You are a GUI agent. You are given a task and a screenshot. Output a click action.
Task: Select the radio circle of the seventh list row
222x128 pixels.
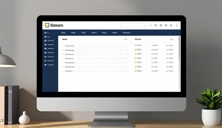(x=63, y=71)
